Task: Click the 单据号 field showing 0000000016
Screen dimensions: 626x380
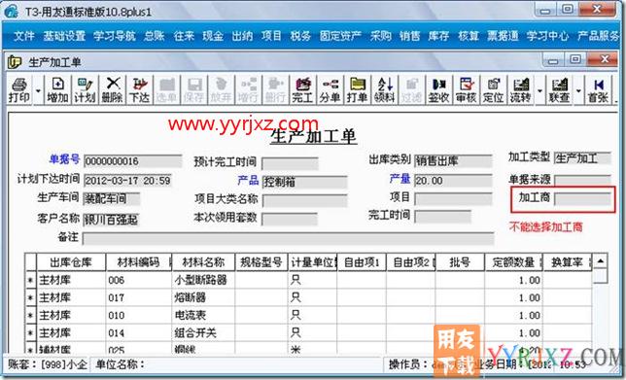Action: click(132, 161)
